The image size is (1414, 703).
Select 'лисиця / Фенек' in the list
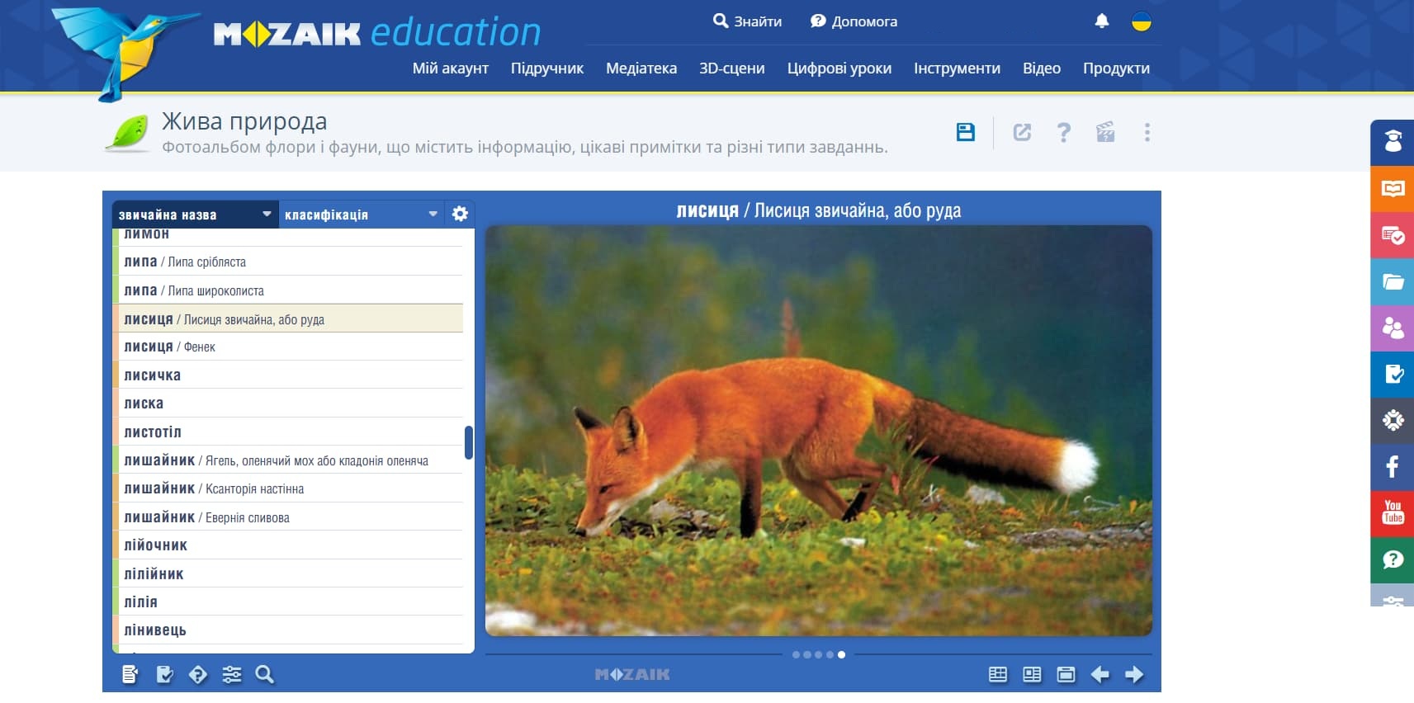tap(288, 347)
